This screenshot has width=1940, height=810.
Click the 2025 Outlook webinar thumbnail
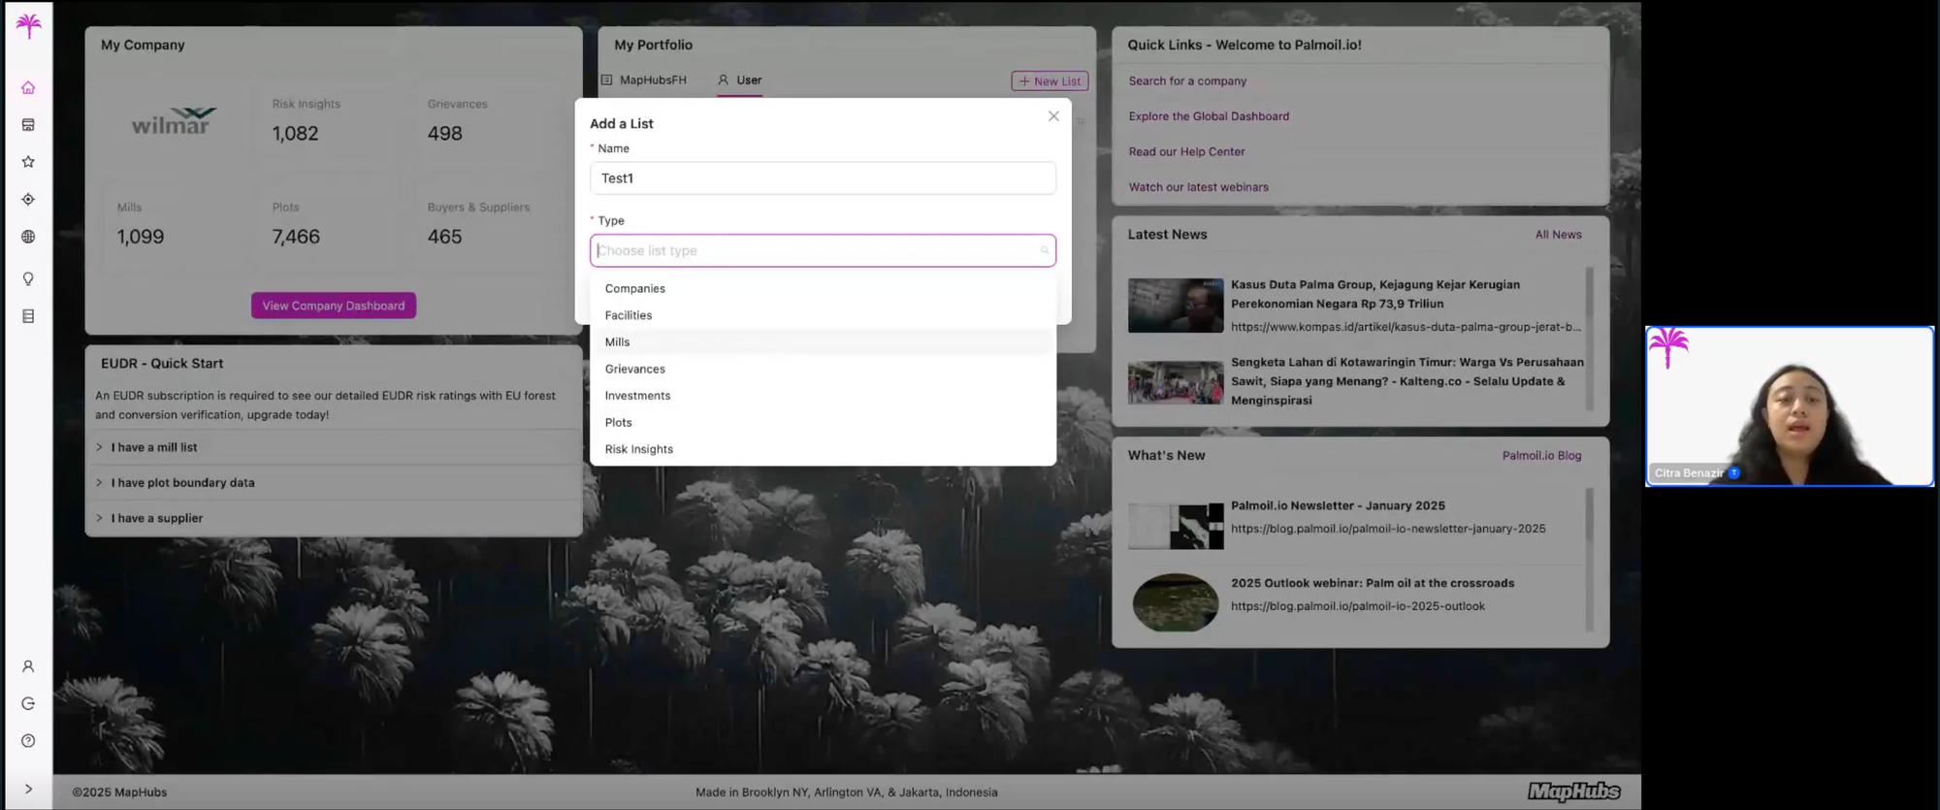tap(1176, 602)
